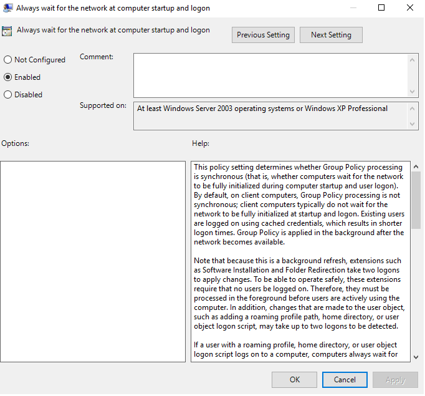Set the policy to Disabled

coord(8,95)
